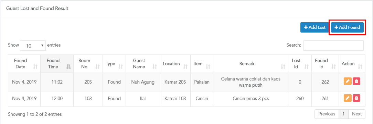Image resolution: width=373 pixels, height=124 pixels.
Task: Sort table by Remark column
Action: point(251,64)
